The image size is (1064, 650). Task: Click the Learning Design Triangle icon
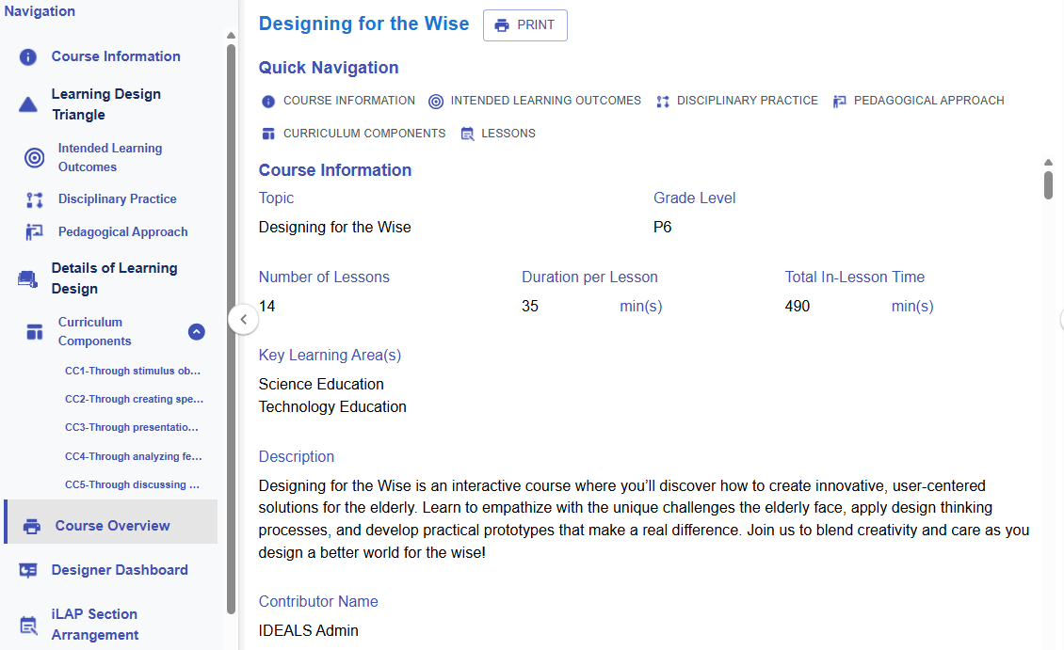28,104
